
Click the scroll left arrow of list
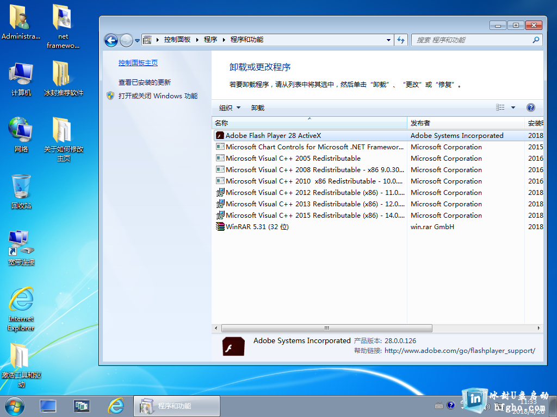216,328
